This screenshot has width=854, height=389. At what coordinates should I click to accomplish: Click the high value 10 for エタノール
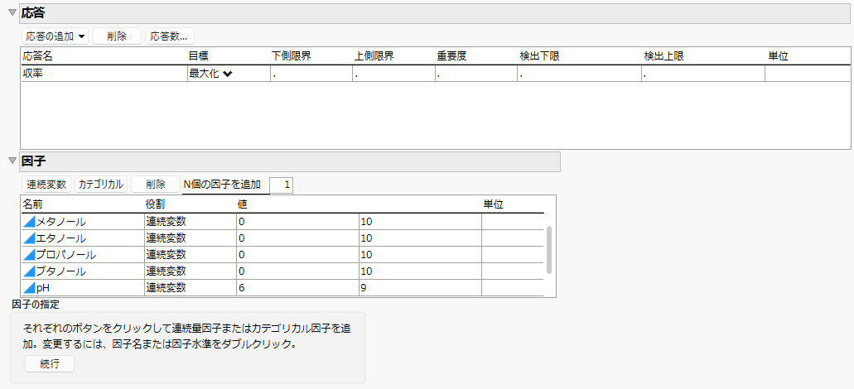420,238
